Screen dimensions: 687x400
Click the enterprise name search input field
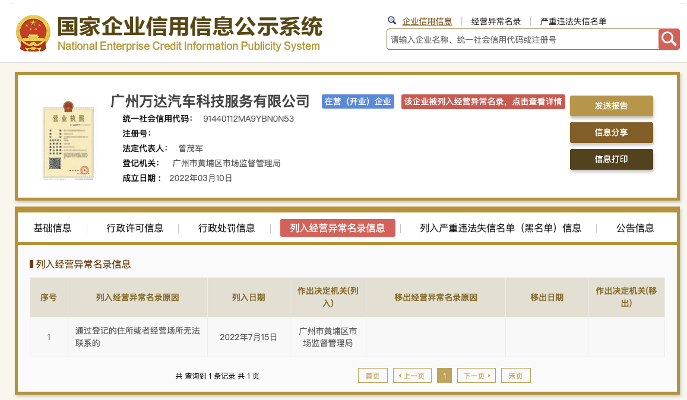pyautogui.click(x=522, y=40)
